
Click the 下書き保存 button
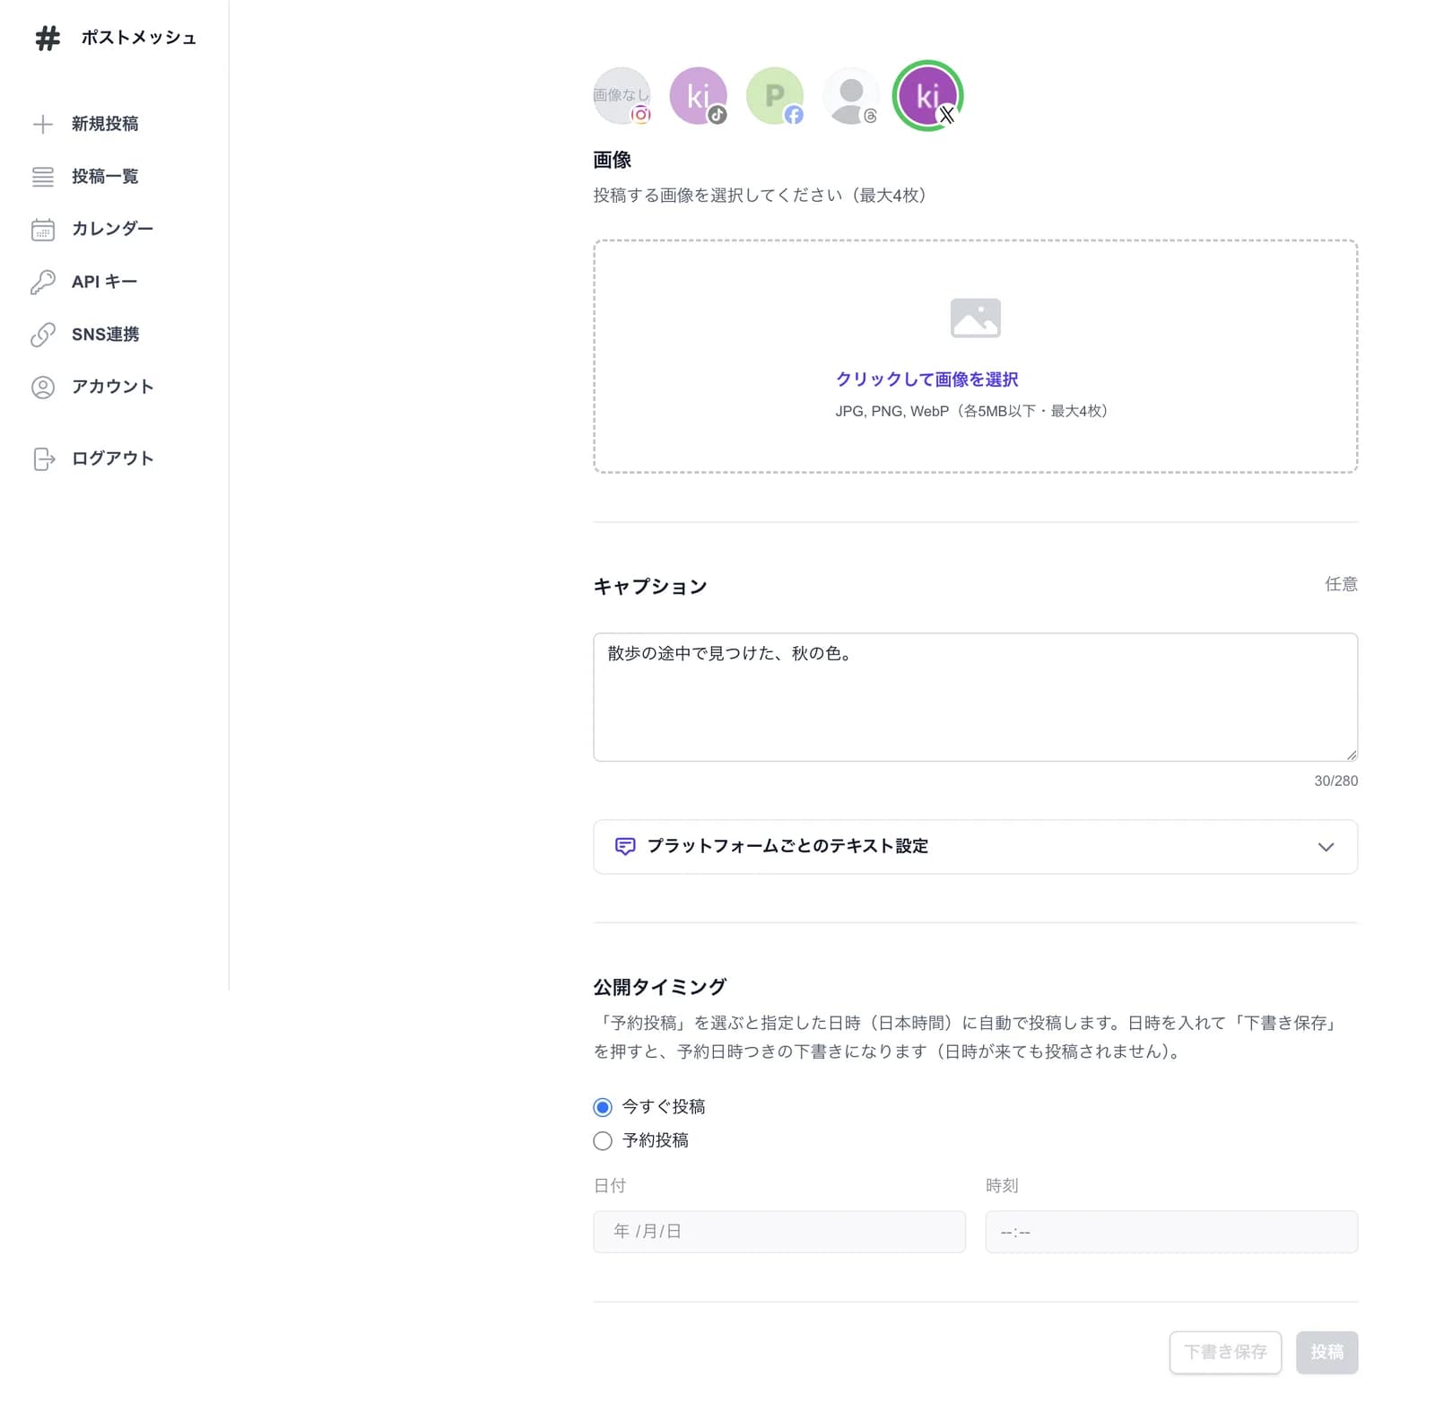click(x=1225, y=1352)
